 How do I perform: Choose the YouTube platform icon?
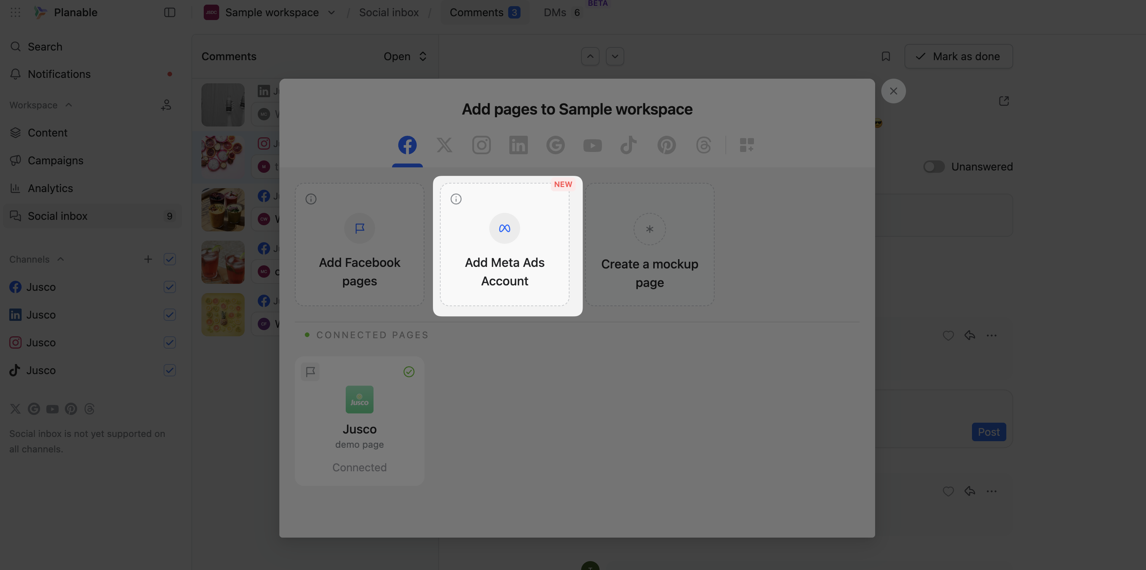[x=592, y=145]
